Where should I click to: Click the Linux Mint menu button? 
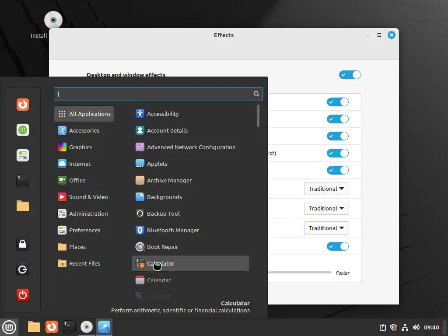point(9,327)
